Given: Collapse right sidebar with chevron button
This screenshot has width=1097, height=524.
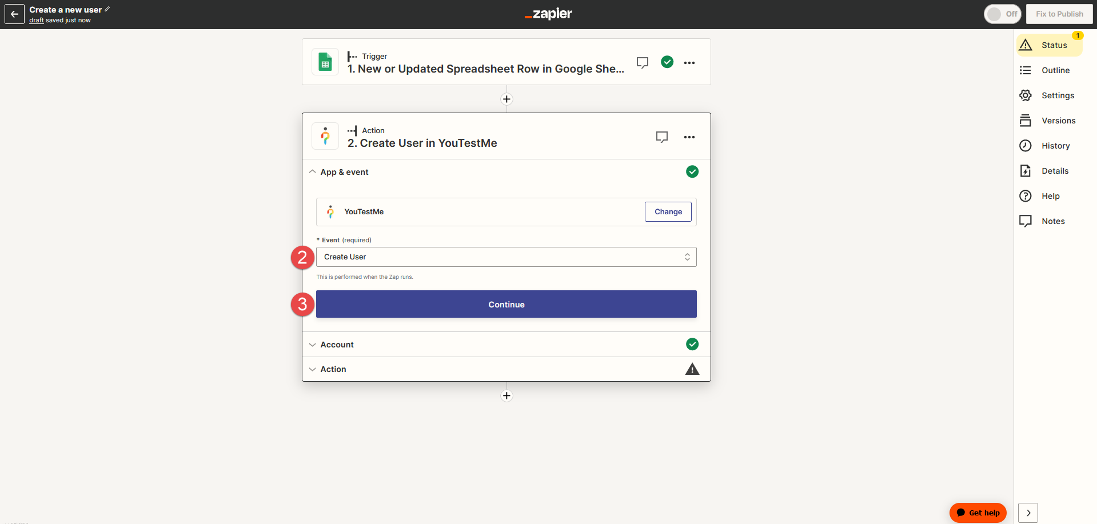Looking at the screenshot, I should [1028, 513].
